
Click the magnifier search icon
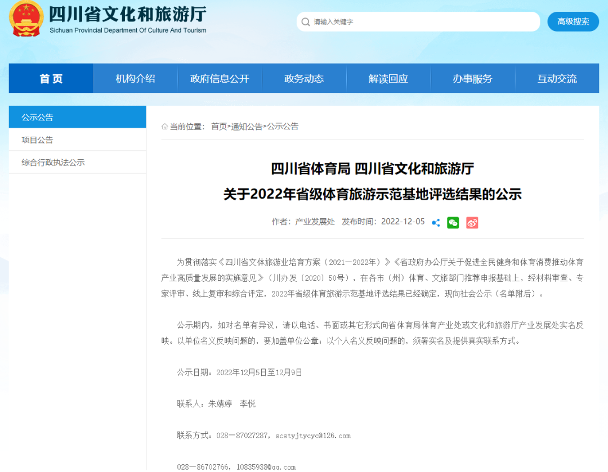click(x=306, y=22)
